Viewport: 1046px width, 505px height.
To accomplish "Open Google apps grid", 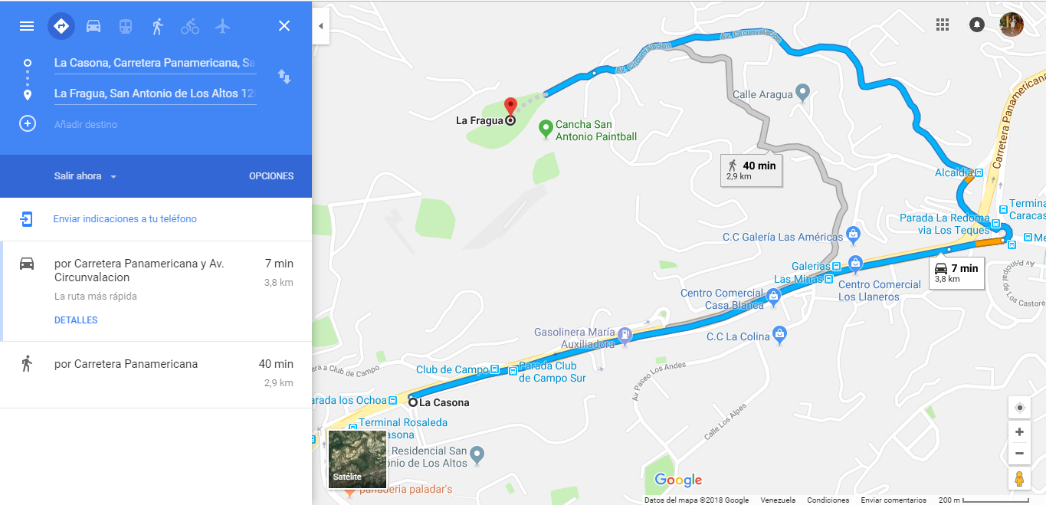I will tap(943, 25).
